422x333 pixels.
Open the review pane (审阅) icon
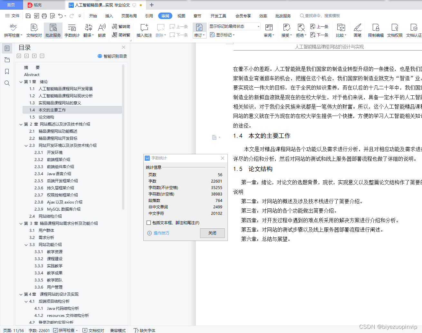click(x=269, y=31)
